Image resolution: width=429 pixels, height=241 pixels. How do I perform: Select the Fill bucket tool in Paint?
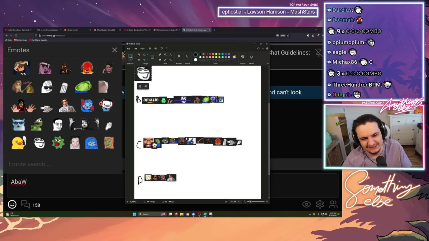click(165, 55)
